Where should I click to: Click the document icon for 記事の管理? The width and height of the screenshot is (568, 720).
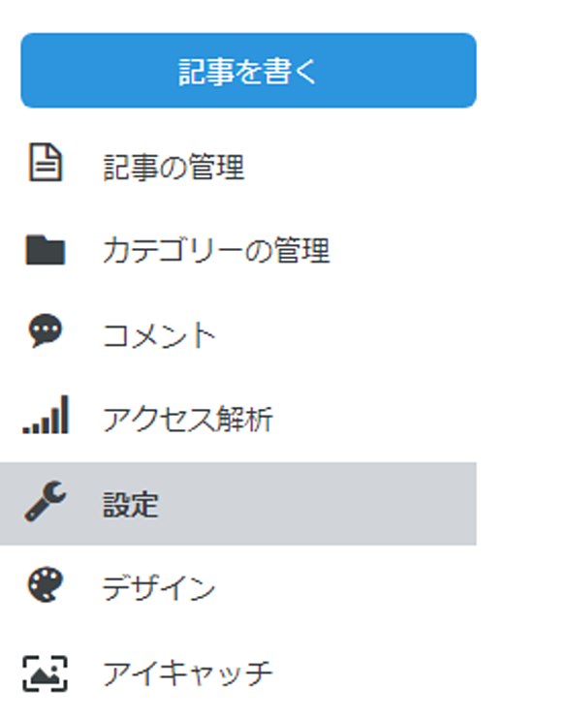point(45,163)
